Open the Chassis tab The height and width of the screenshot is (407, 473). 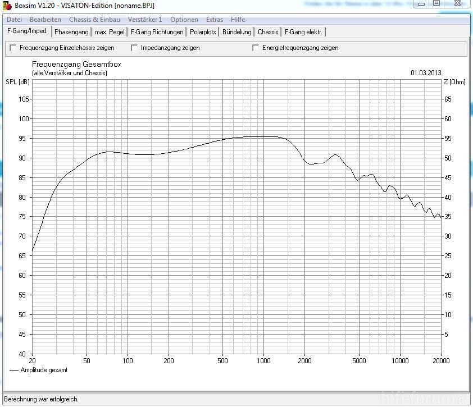(268, 32)
